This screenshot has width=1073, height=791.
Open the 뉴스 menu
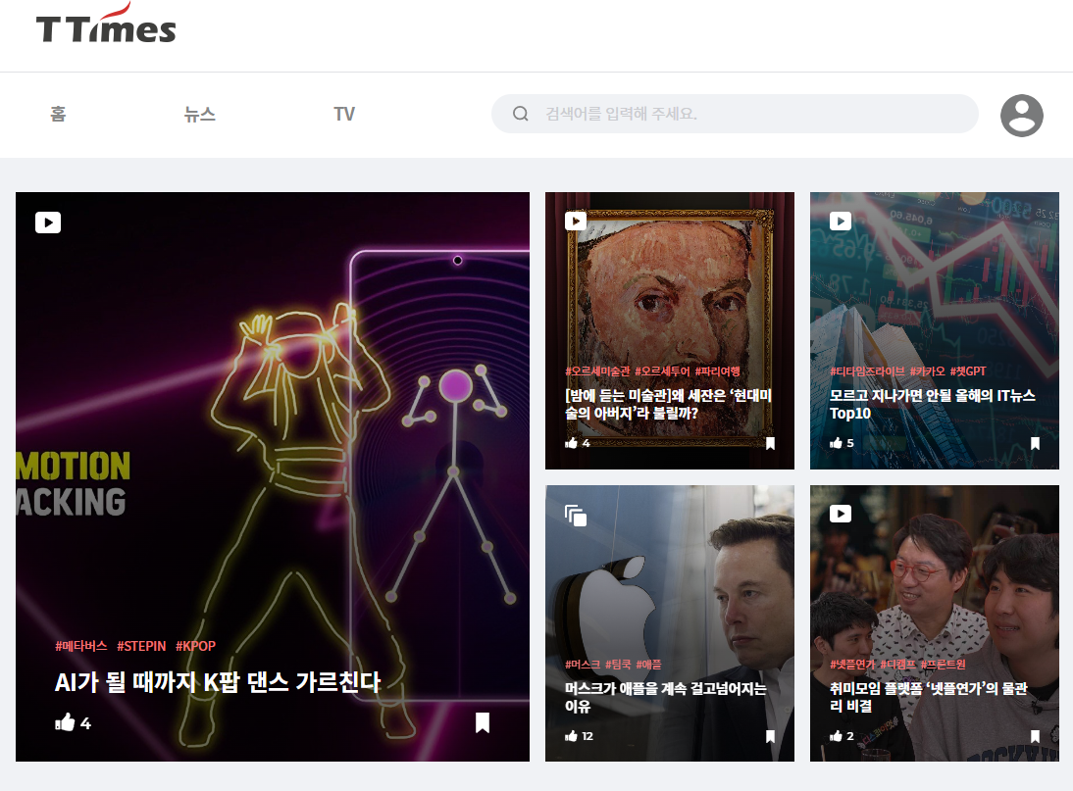200,114
